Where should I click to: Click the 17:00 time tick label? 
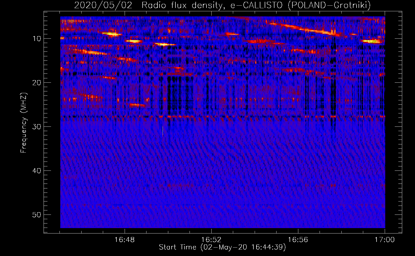click(384, 240)
